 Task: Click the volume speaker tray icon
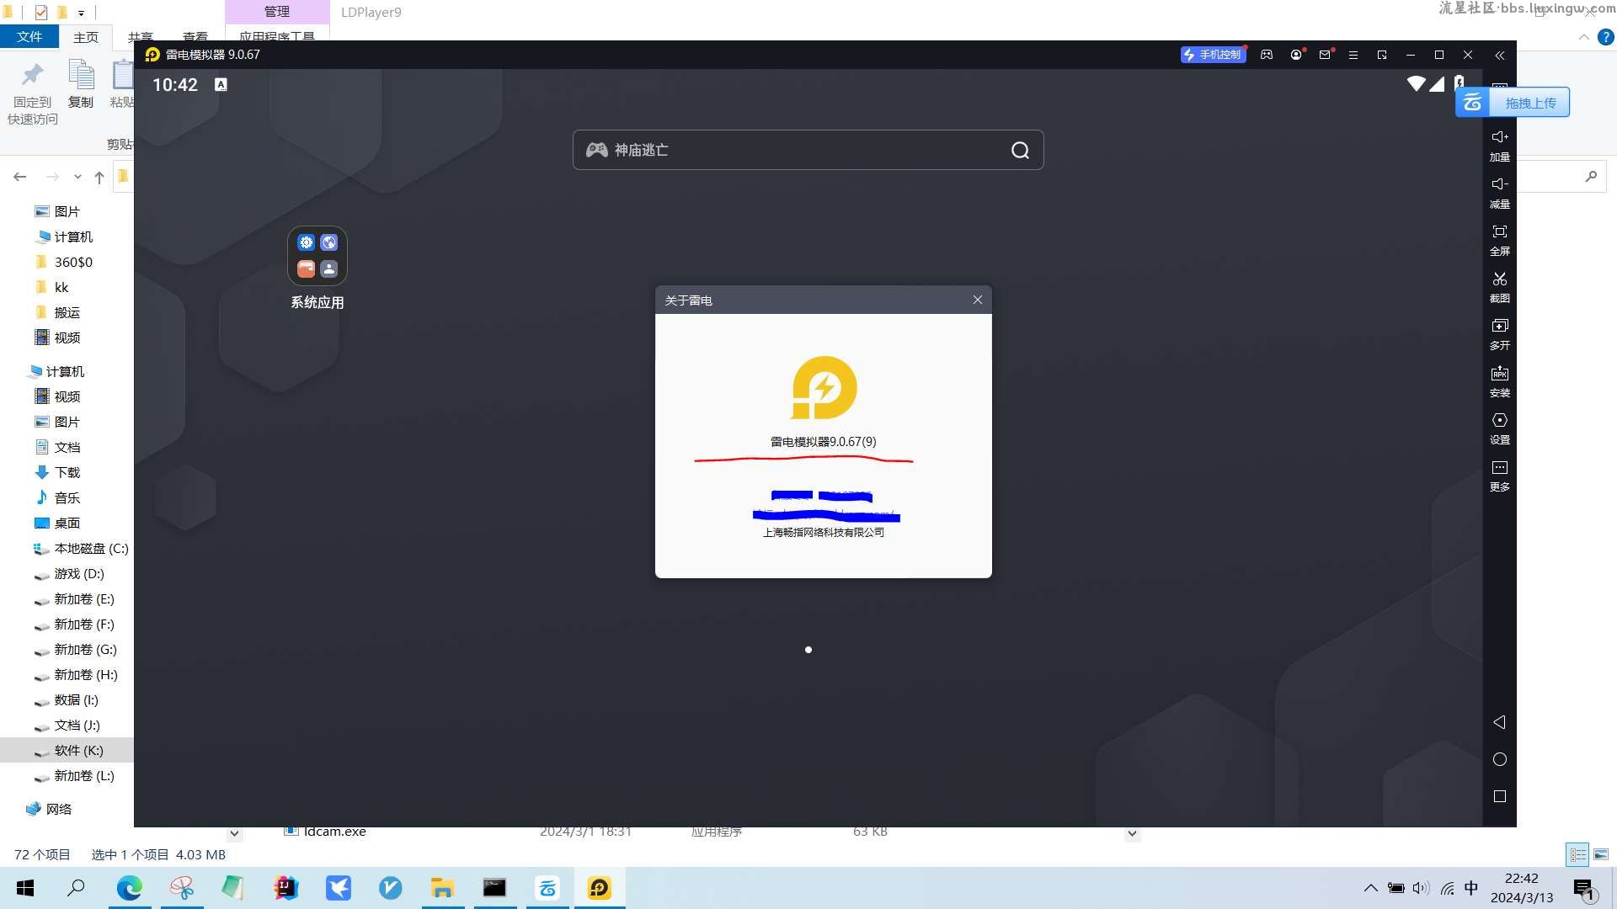1421,888
